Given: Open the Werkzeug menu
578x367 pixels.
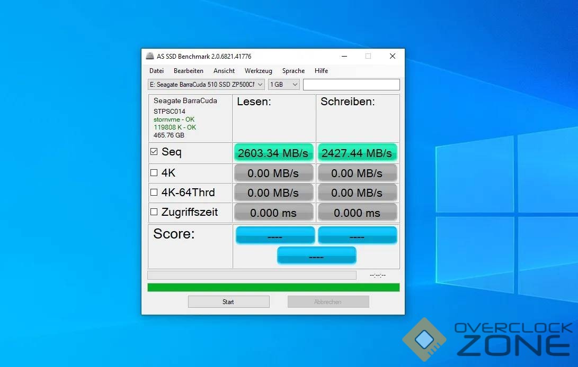Looking at the screenshot, I should pos(258,71).
